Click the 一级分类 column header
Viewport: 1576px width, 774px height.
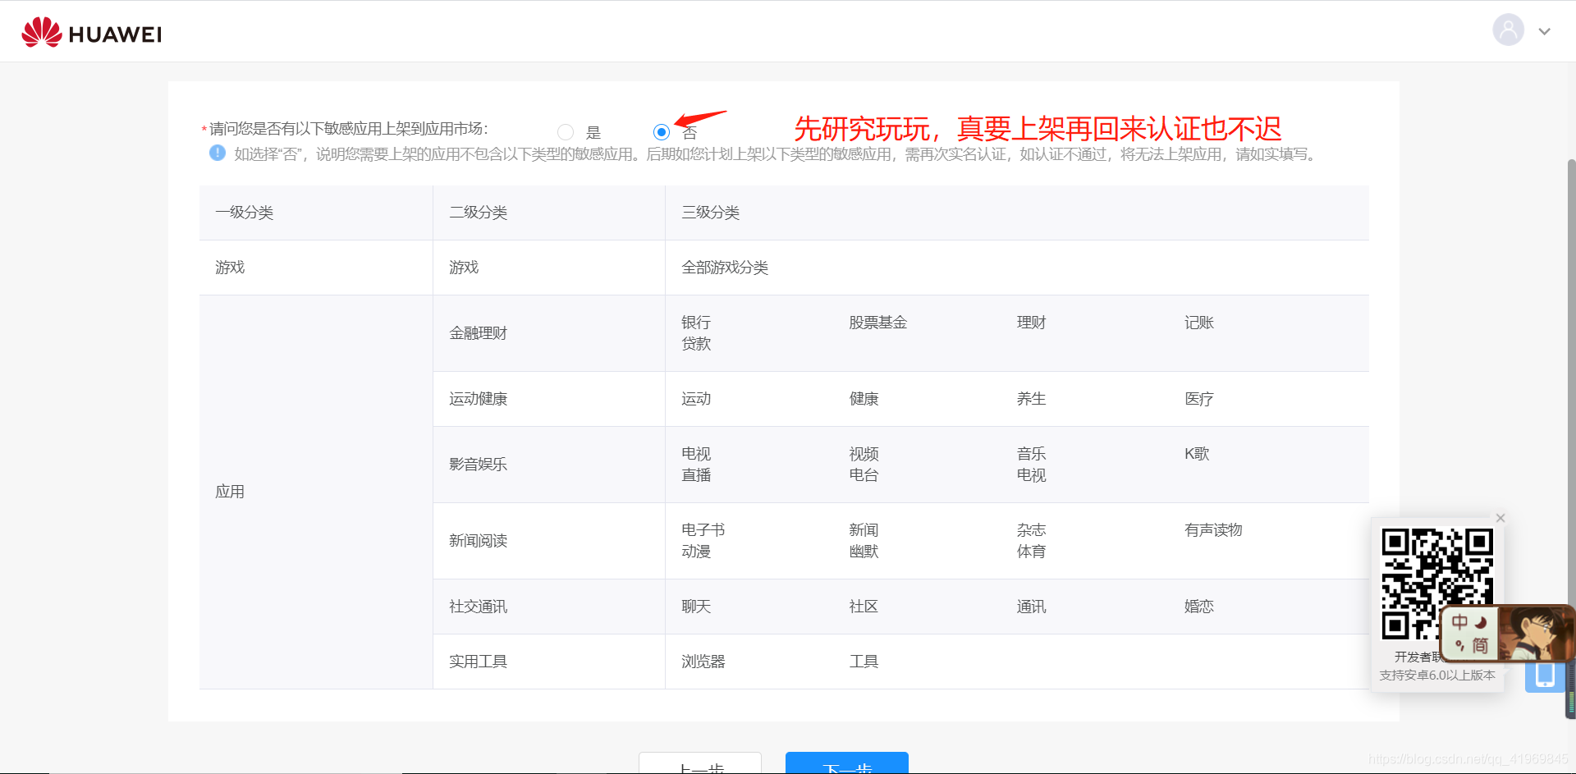click(x=316, y=213)
